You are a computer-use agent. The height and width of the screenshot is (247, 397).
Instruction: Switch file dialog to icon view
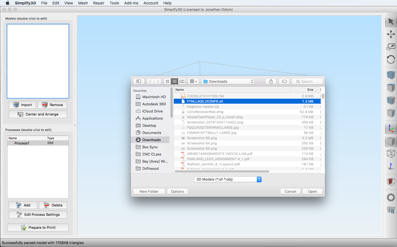[x=167, y=81]
